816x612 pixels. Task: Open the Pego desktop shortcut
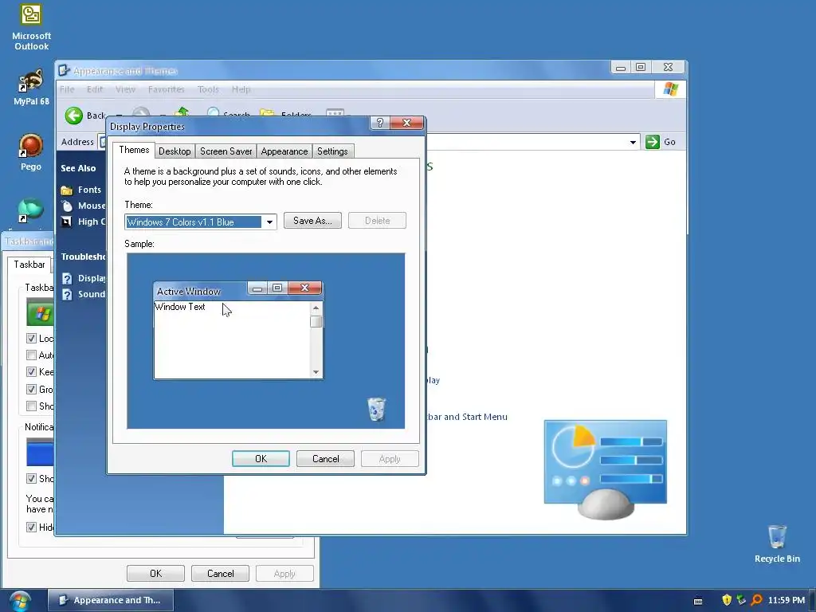31,152
